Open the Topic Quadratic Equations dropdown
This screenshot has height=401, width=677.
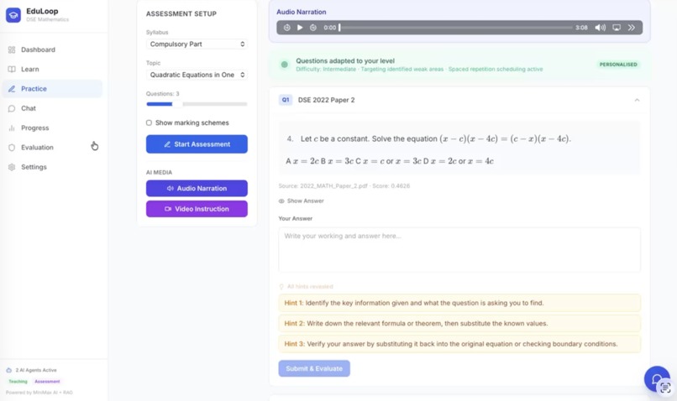click(197, 75)
